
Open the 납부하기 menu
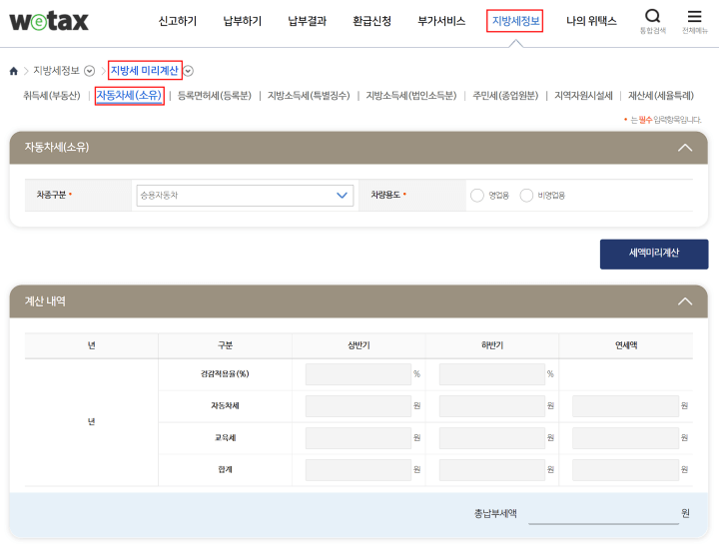click(x=242, y=21)
